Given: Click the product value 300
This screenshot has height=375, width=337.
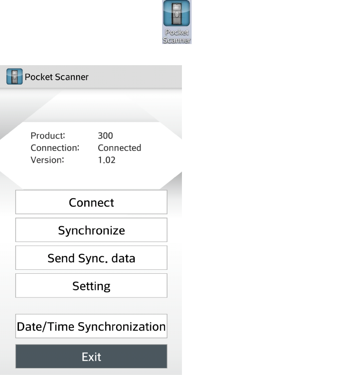Looking at the screenshot, I should click(105, 136).
